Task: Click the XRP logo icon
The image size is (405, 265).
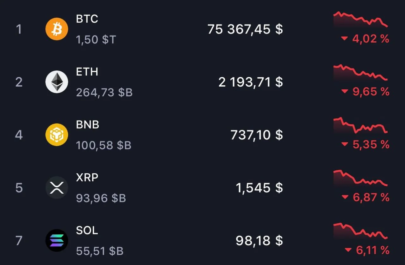Action: click(57, 188)
